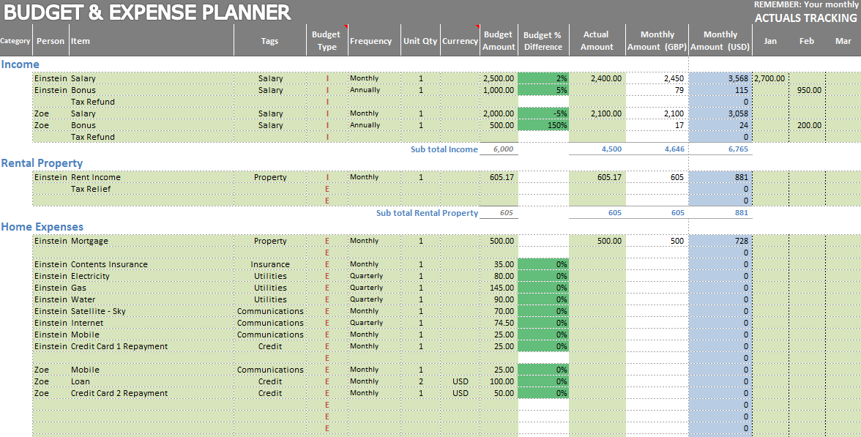Select the 605.17 Rent Income budget amount
Screen dimensions: 861x437
499,177
